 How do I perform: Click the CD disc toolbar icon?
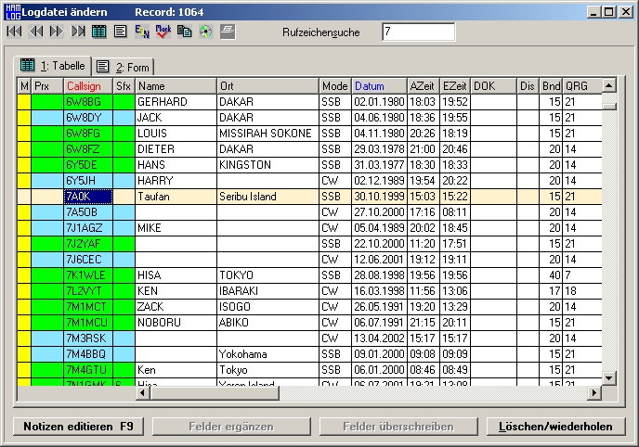204,32
